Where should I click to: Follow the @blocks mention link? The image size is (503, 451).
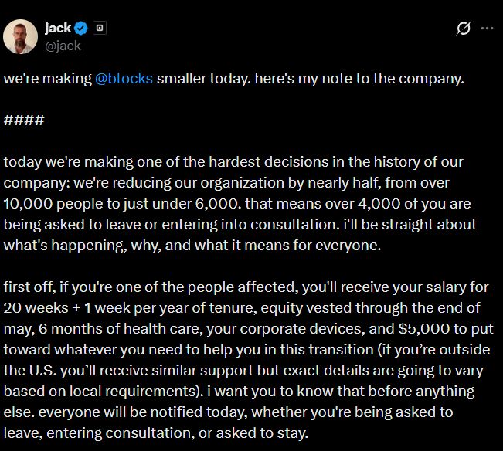(x=123, y=80)
